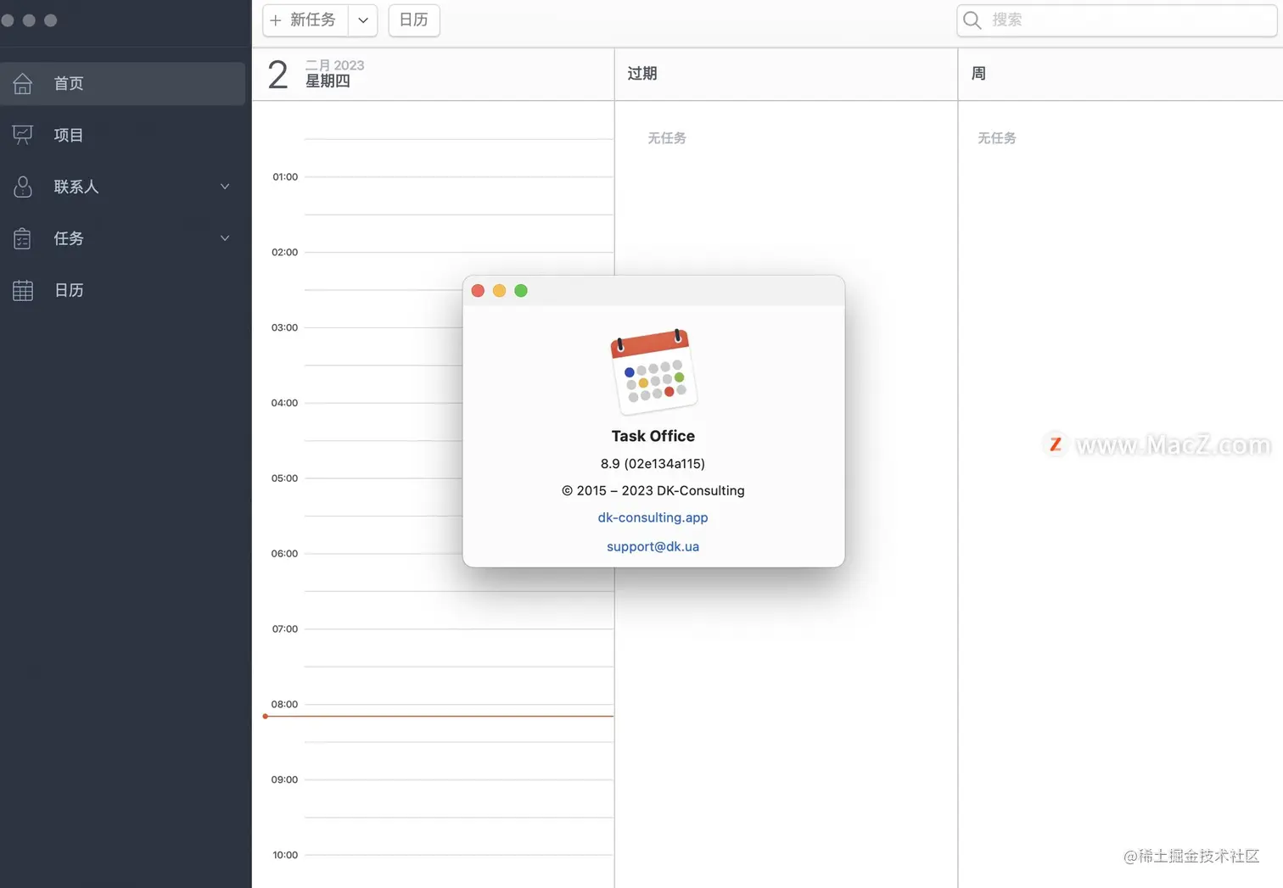Click the Task Office title text

coord(653,436)
